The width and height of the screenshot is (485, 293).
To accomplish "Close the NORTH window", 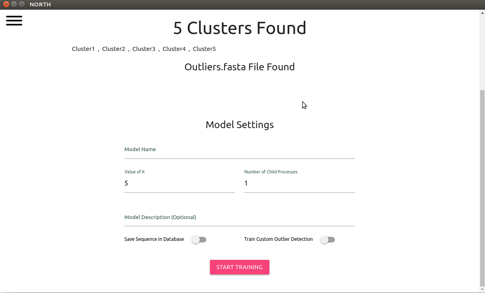I will tap(6, 4).
